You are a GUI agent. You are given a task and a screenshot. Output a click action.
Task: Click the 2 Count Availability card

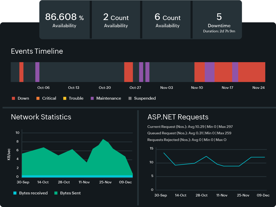116,20
